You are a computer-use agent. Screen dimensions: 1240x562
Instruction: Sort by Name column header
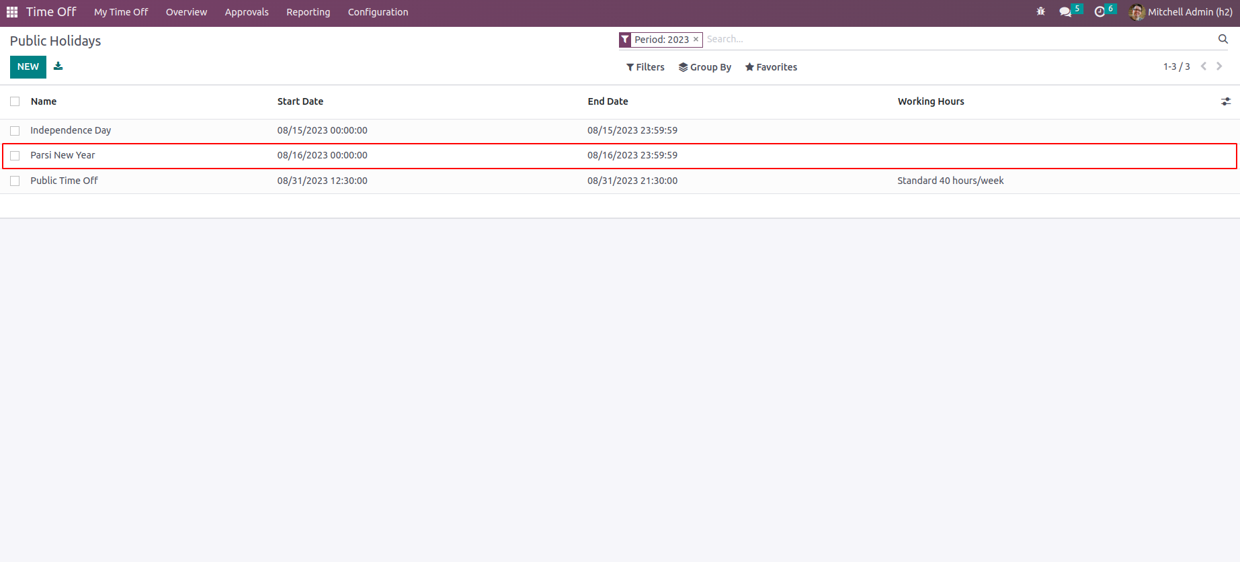(x=44, y=101)
